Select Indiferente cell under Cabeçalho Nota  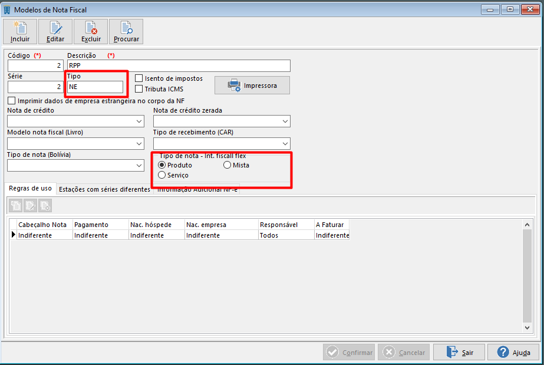click(x=44, y=235)
